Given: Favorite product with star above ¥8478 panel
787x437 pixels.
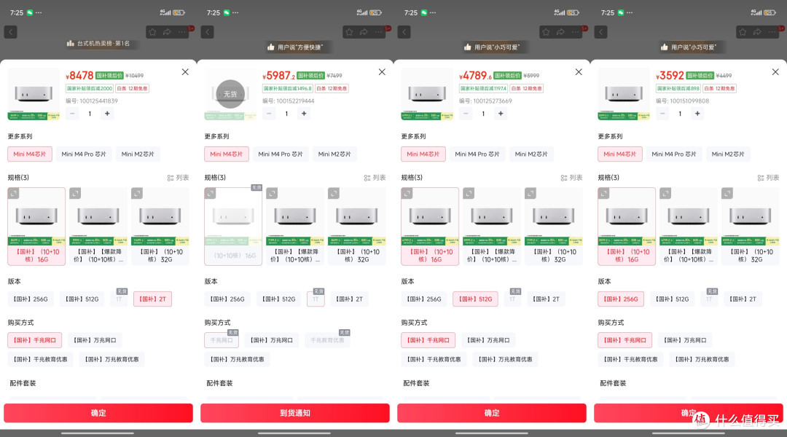Looking at the screenshot, I should [x=152, y=32].
